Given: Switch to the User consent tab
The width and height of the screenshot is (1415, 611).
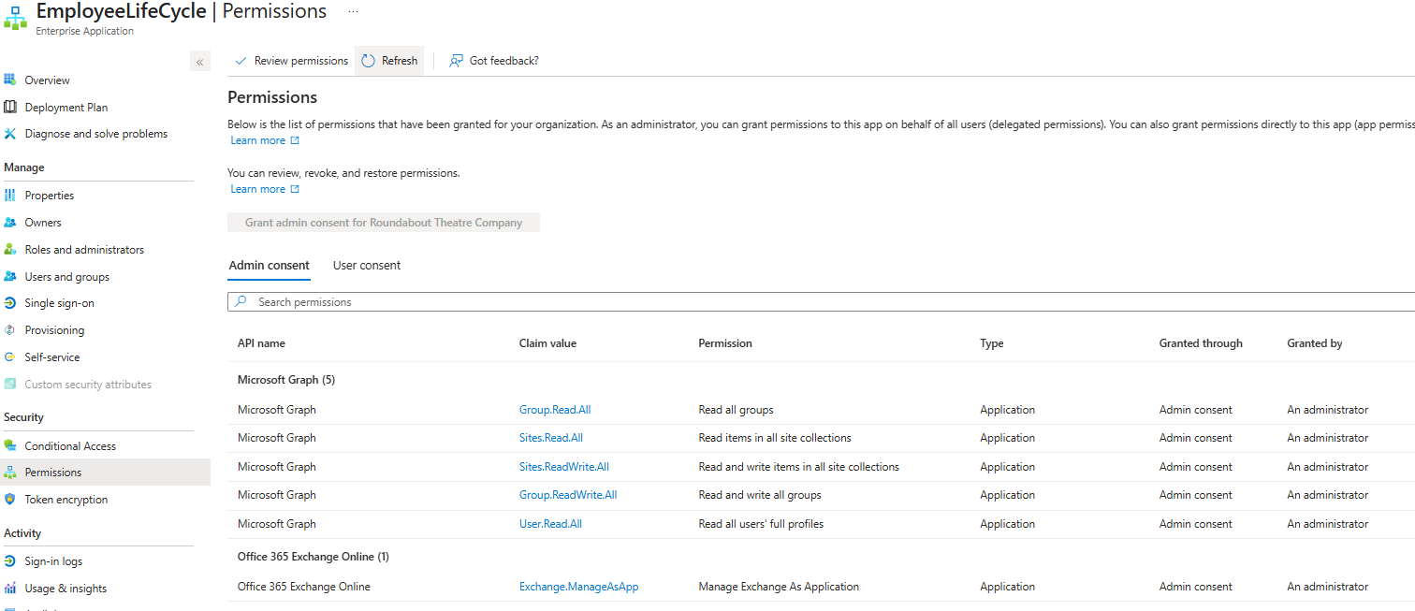Looking at the screenshot, I should [367, 266].
